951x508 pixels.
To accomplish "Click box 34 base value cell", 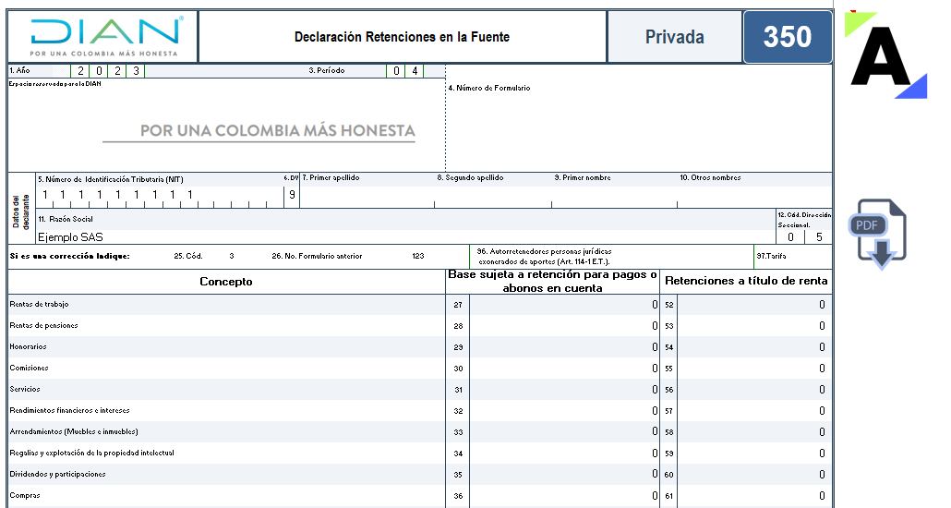I will [565, 454].
